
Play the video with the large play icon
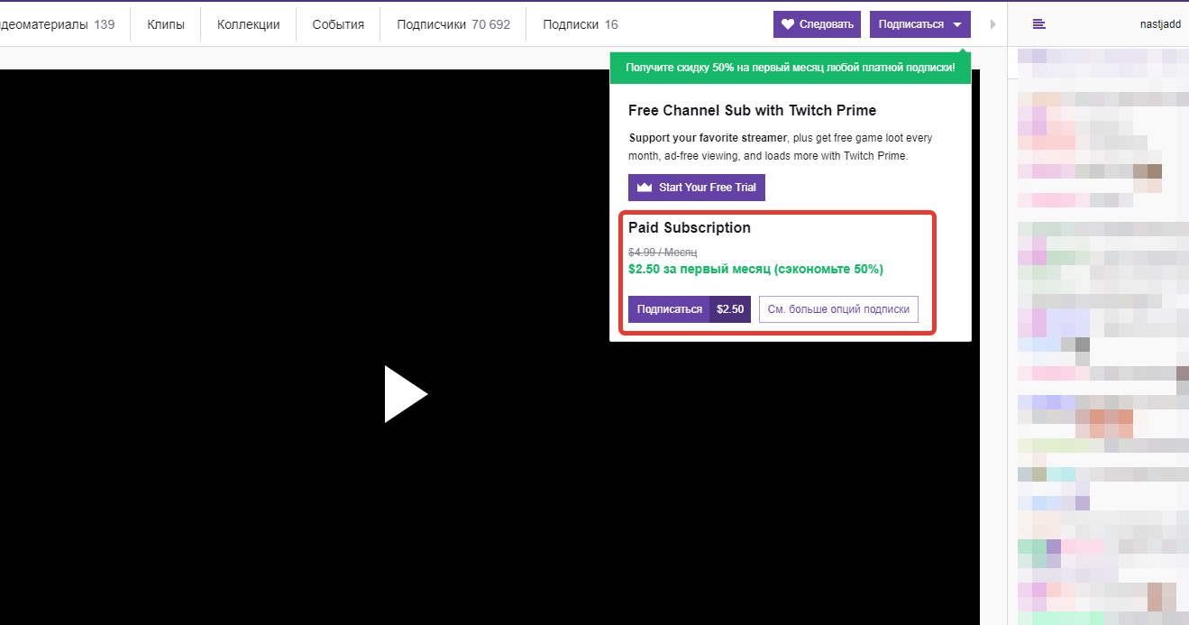tap(406, 394)
